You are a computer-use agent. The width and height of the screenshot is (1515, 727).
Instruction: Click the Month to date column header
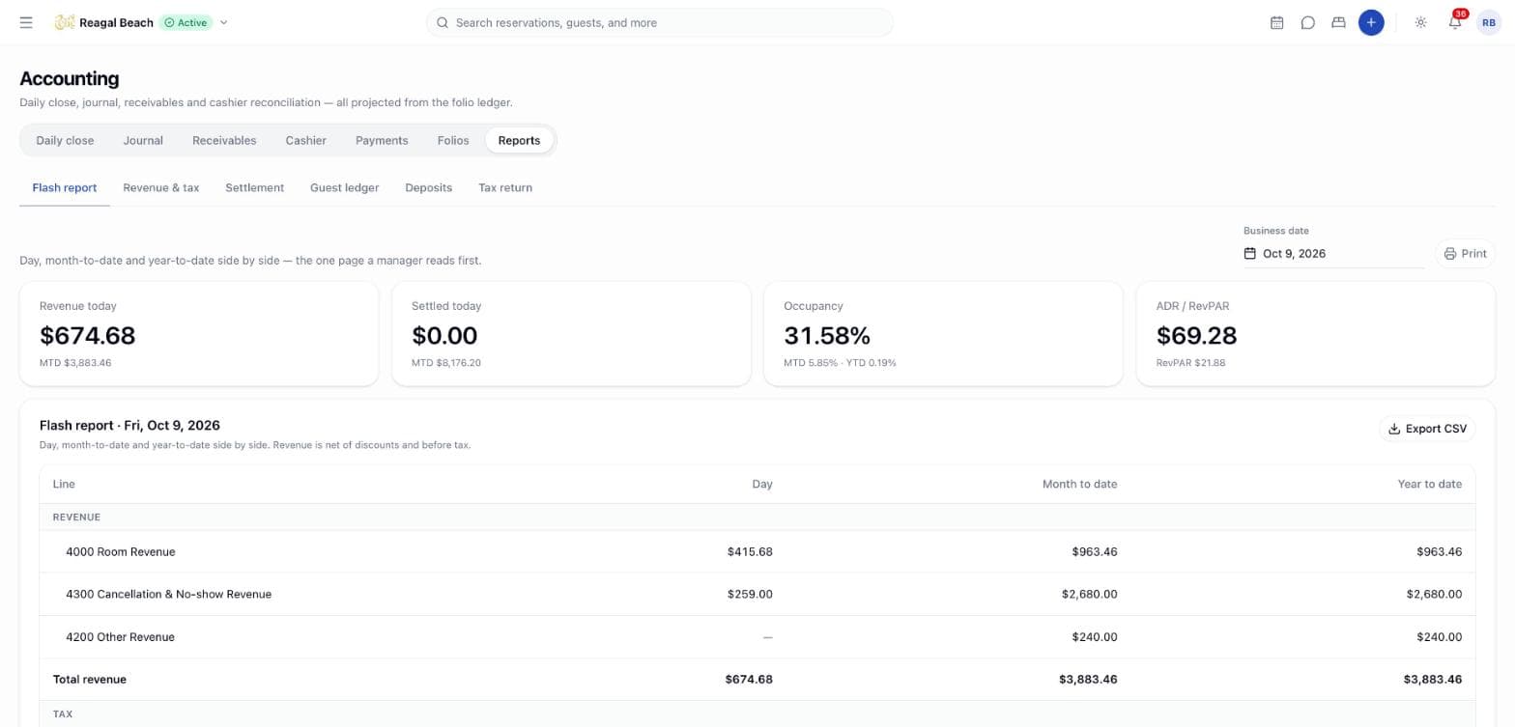tap(1079, 484)
